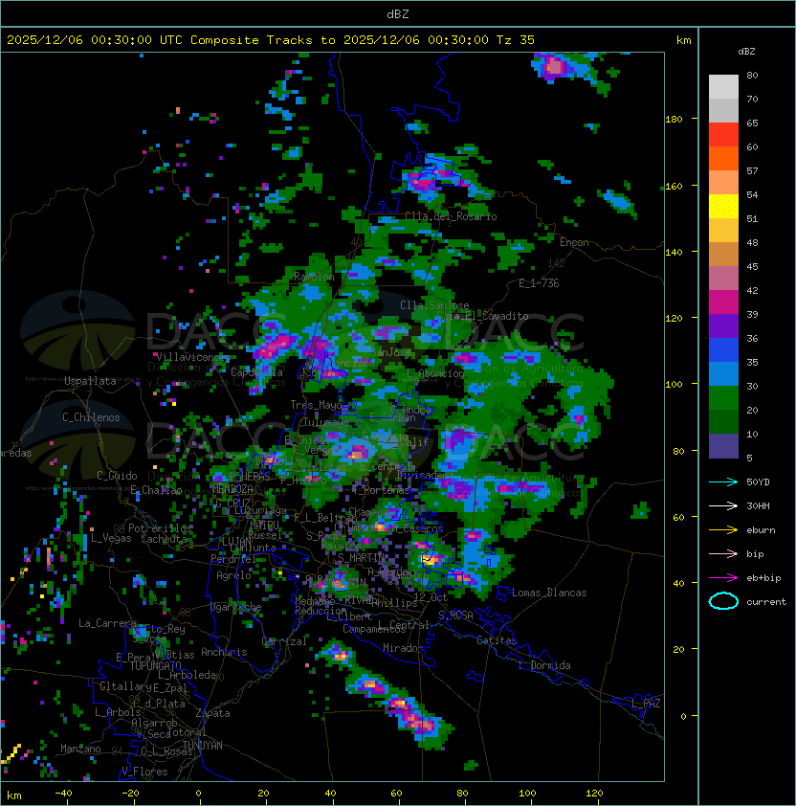Click the 'Potrerillos' map label

pyautogui.click(x=160, y=528)
